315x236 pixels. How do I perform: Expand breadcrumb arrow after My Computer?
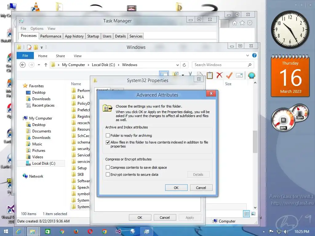pyautogui.click(x=89, y=65)
